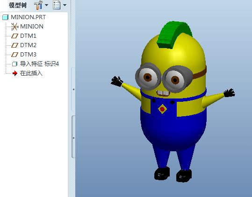The width and height of the screenshot is (252, 197).
Task: Select the MINION.PRT root node text
Action: pyautogui.click(x=28, y=17)
